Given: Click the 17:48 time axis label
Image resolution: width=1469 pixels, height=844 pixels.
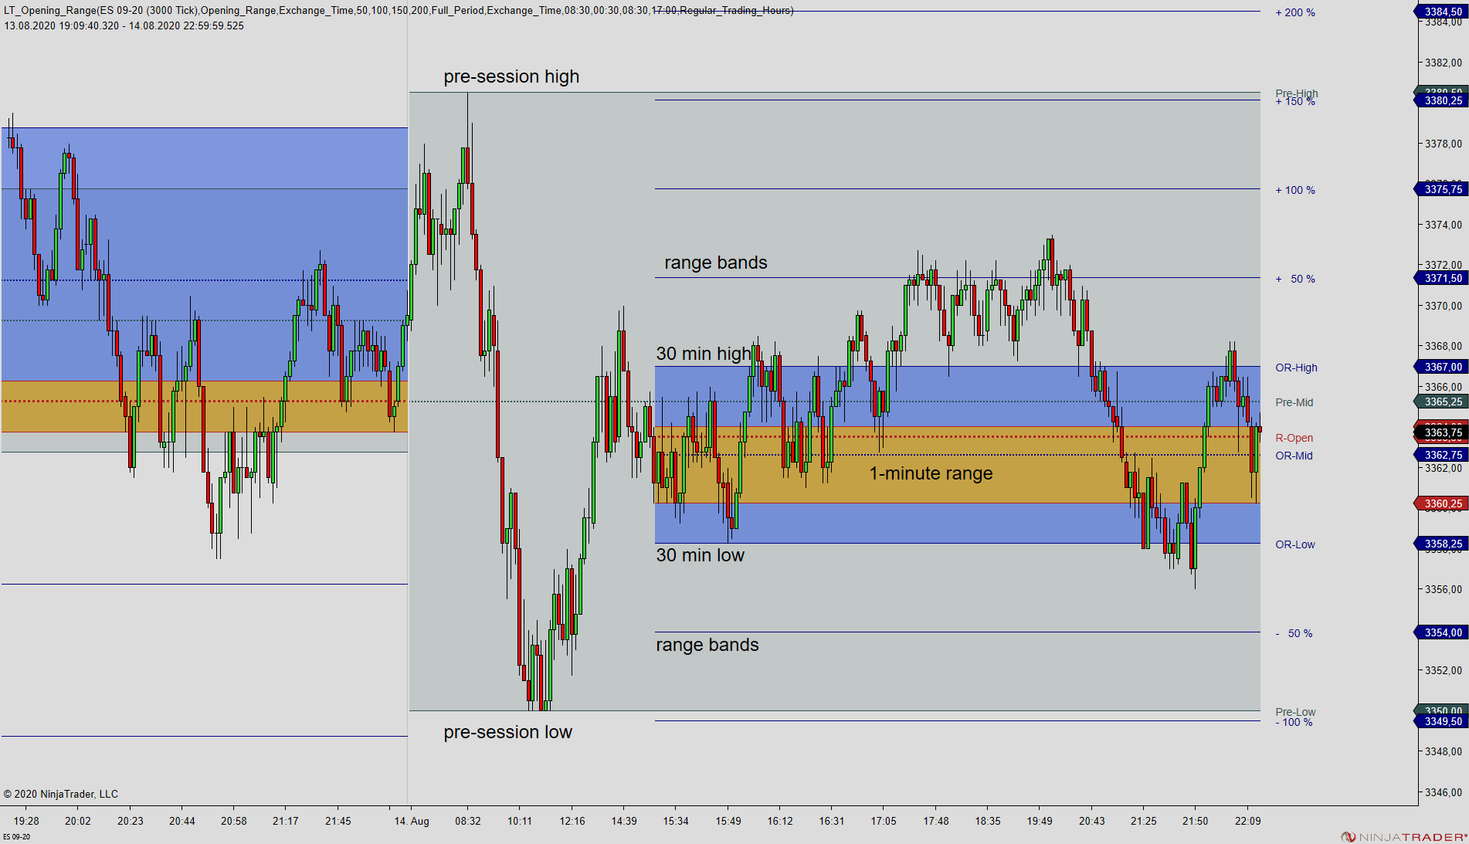Looking at the screenshot, I should pyautogui.click(x=936, y=821).
